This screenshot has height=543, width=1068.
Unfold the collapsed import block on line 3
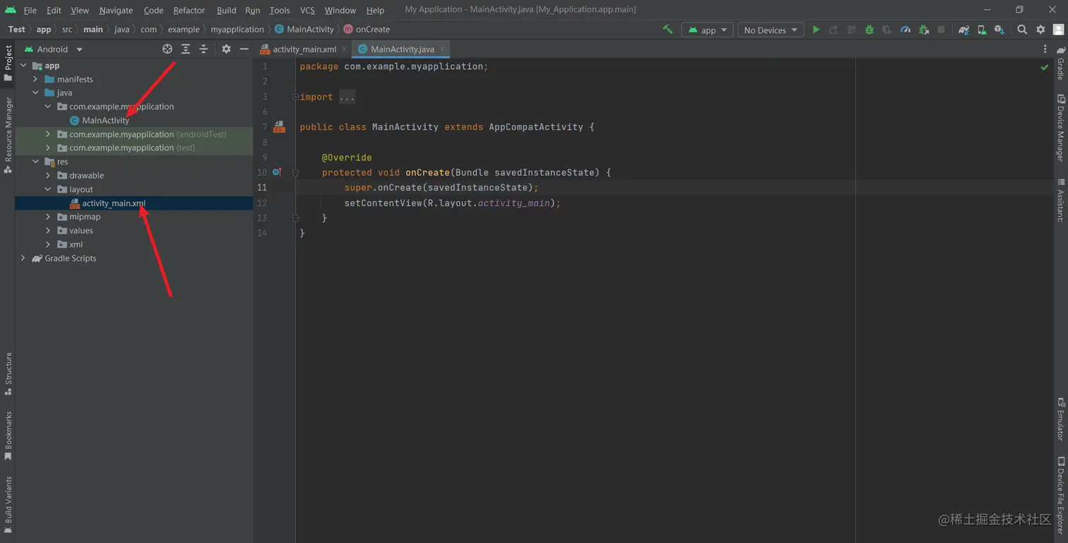(x=296, y=97)
